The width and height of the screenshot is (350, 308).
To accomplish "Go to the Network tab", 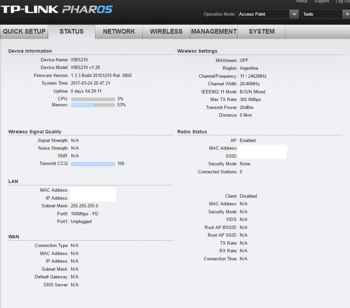I will pos(119,31).
